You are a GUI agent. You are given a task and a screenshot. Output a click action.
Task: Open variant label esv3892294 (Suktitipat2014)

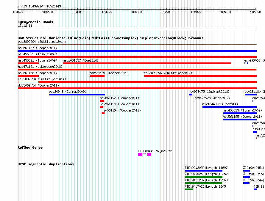42,42
